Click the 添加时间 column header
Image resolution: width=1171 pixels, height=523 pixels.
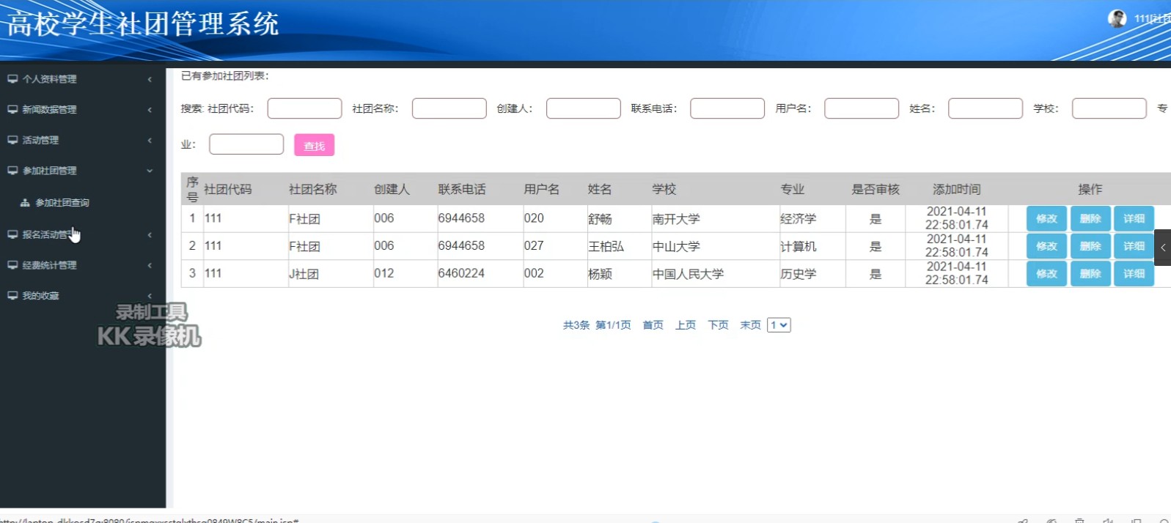(956, 189)
